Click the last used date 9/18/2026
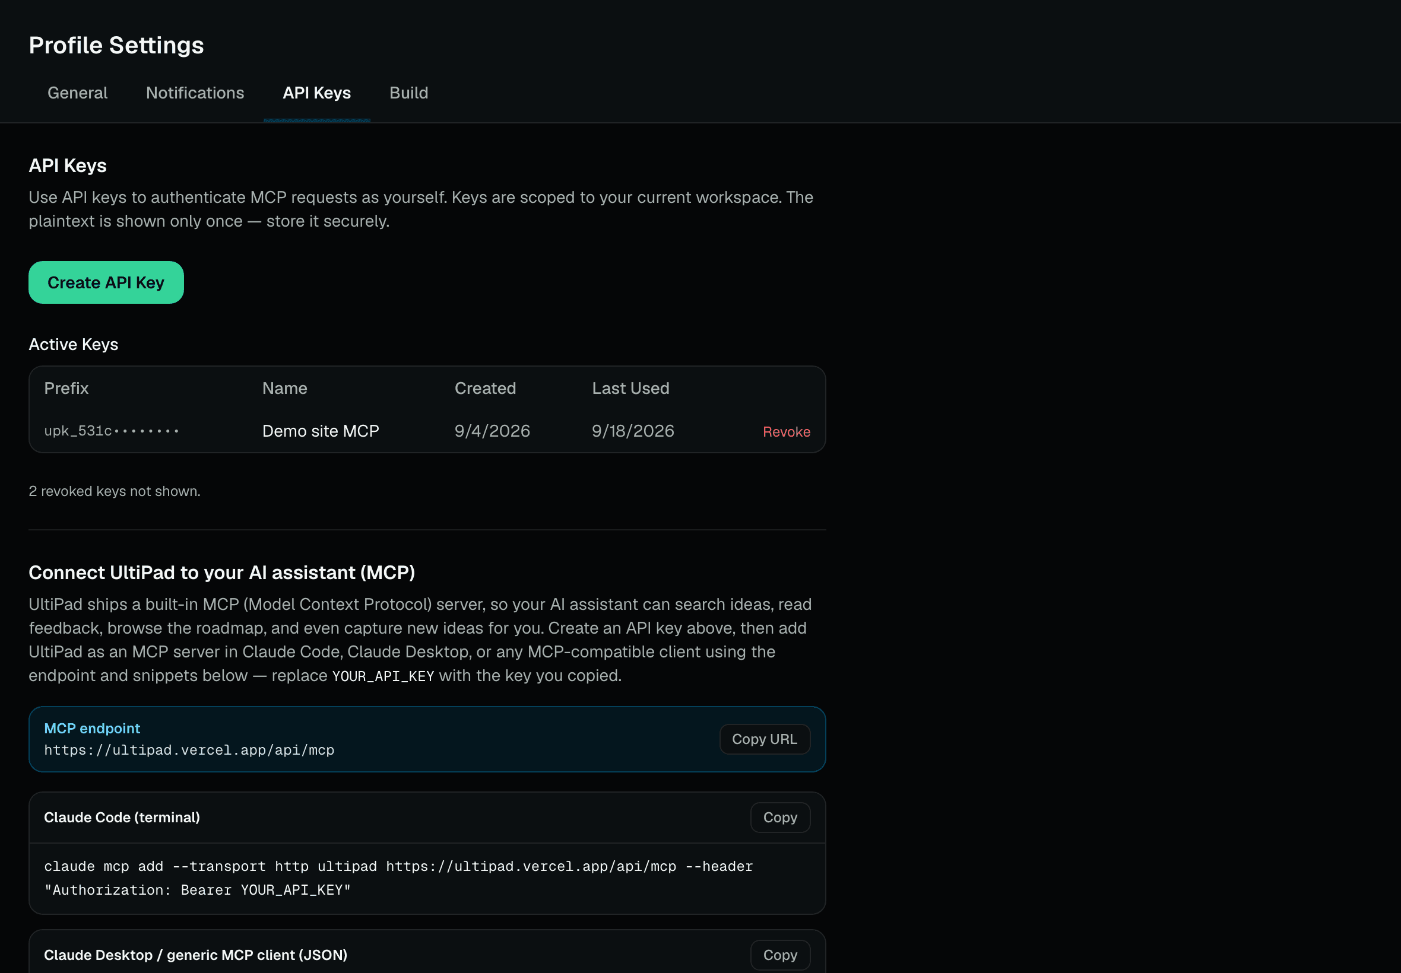Screen dimensions: 1401x973 [x=633, y=431]
